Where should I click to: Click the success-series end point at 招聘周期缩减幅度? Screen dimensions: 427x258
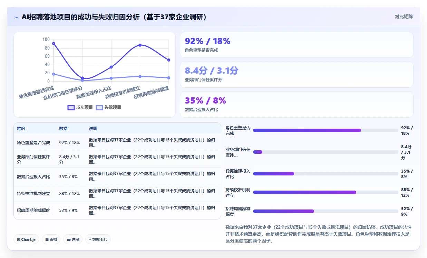click(168, 60)
